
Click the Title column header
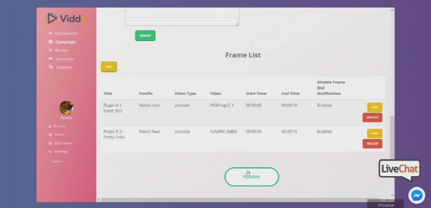(x=107, y=93)
